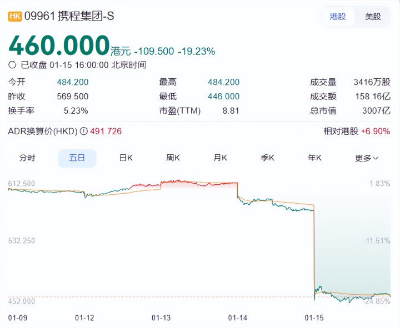Show the 季K chart view

pyautogui.click(x=268, y=158)
